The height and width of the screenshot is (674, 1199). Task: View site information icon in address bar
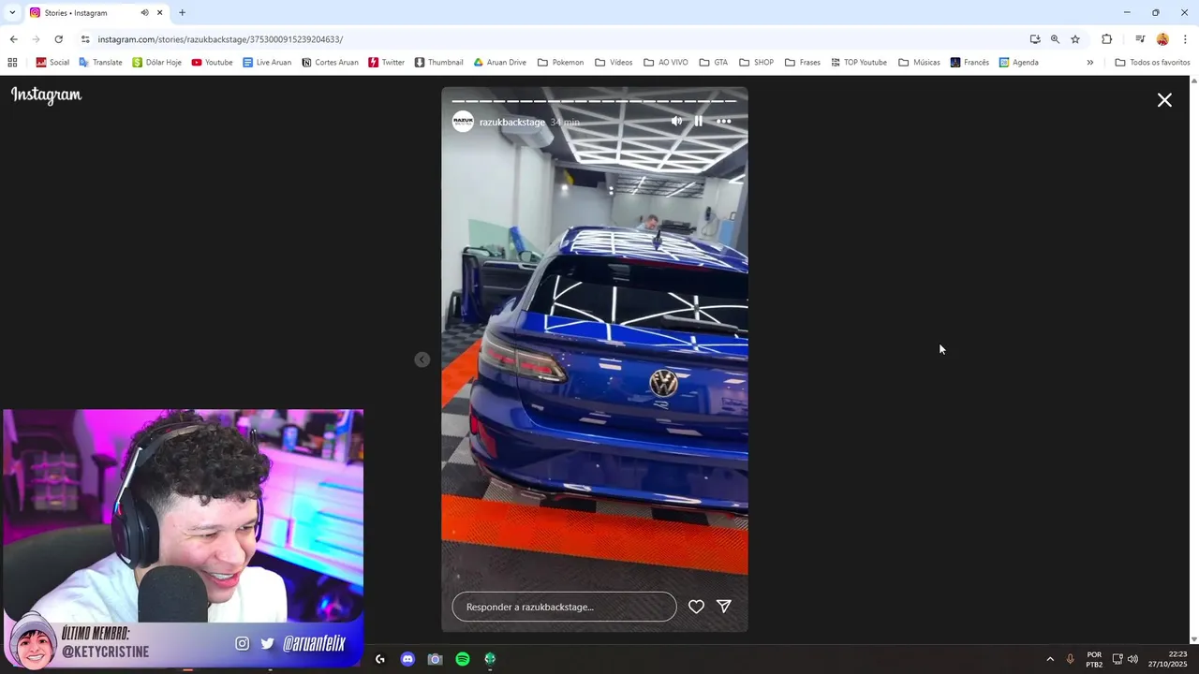[85, 39]
